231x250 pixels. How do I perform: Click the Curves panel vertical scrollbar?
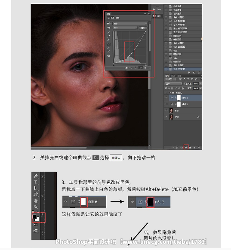tap(150, 37)
